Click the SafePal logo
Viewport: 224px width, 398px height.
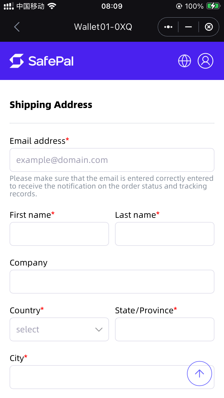(42, 61)
